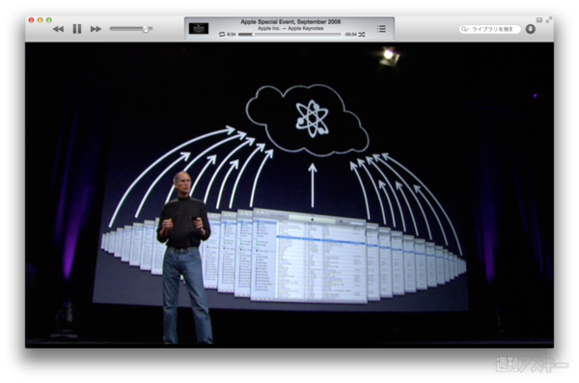579x383 pixels.
Task: Close the iTunes window
Action: point(32,20)
